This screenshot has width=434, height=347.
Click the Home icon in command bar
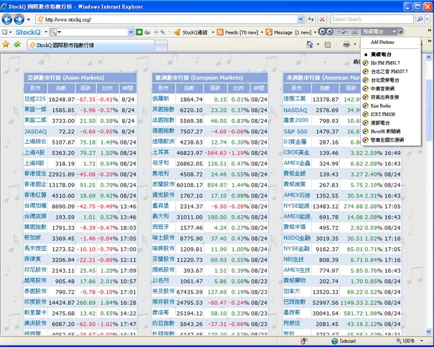pyautogui.click(x=309, y=45)
